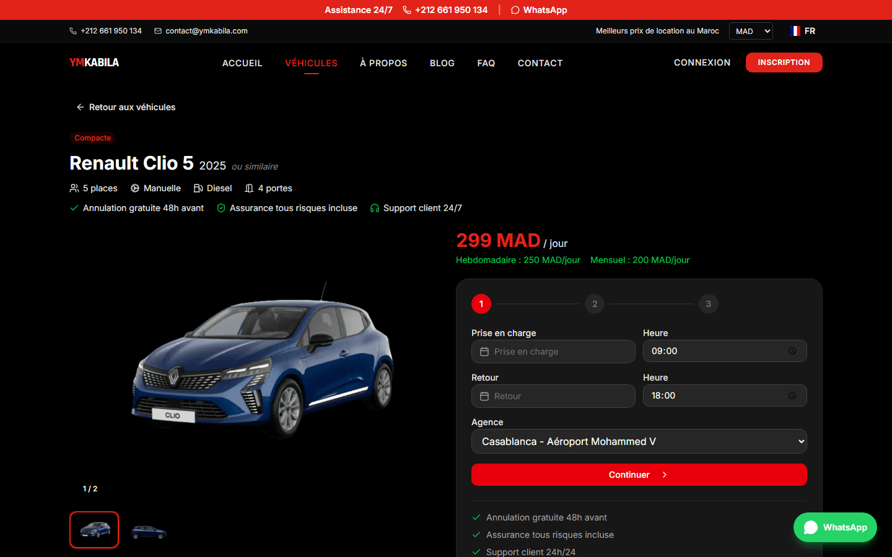
Task: Click the back arrow icon before Retour aux véhicules
Action: pos(81,107)
